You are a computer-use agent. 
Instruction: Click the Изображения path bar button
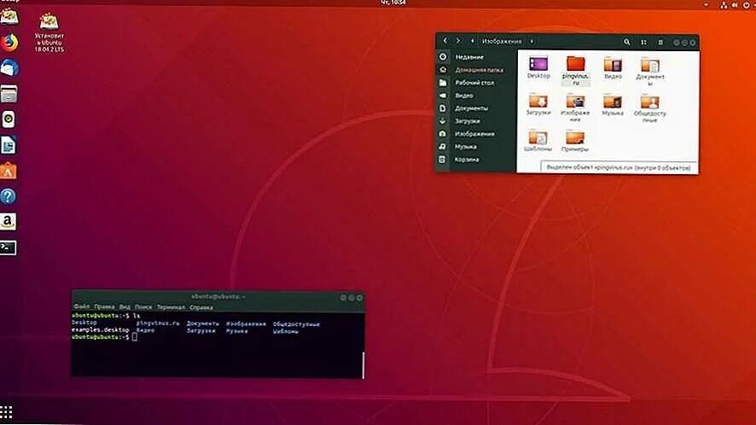pos(502,42)
